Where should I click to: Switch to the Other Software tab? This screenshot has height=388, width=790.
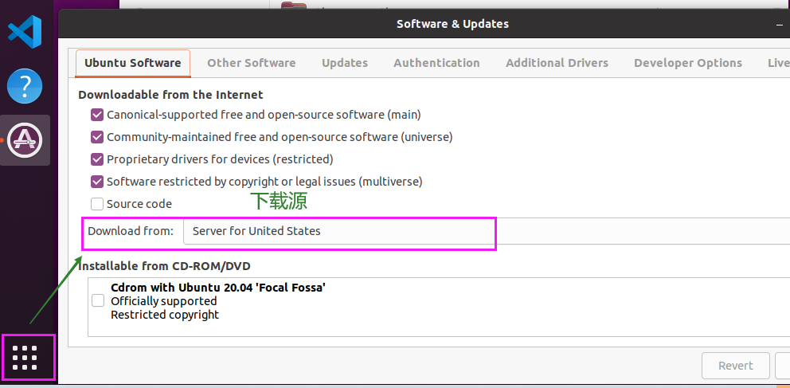251,63
